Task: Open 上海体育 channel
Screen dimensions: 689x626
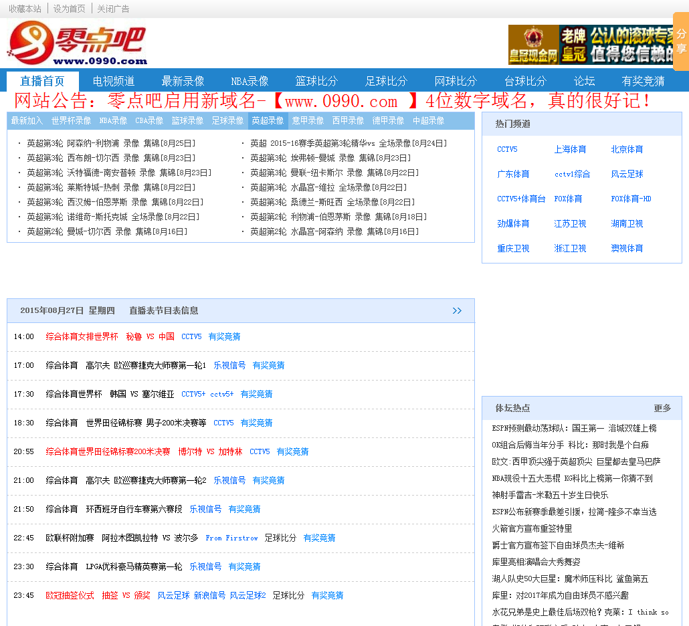Action: pos(570,149)
